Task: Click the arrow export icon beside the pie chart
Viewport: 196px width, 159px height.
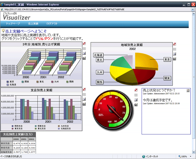Action: pyautogui.click(x=174, y=54)
